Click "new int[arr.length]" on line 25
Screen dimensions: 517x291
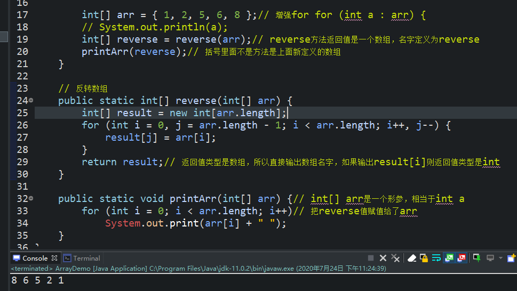(x=225, y=113)
